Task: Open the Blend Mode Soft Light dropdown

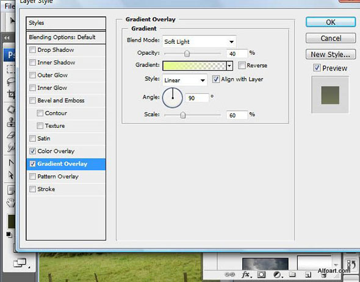Action: click(199, 41)
